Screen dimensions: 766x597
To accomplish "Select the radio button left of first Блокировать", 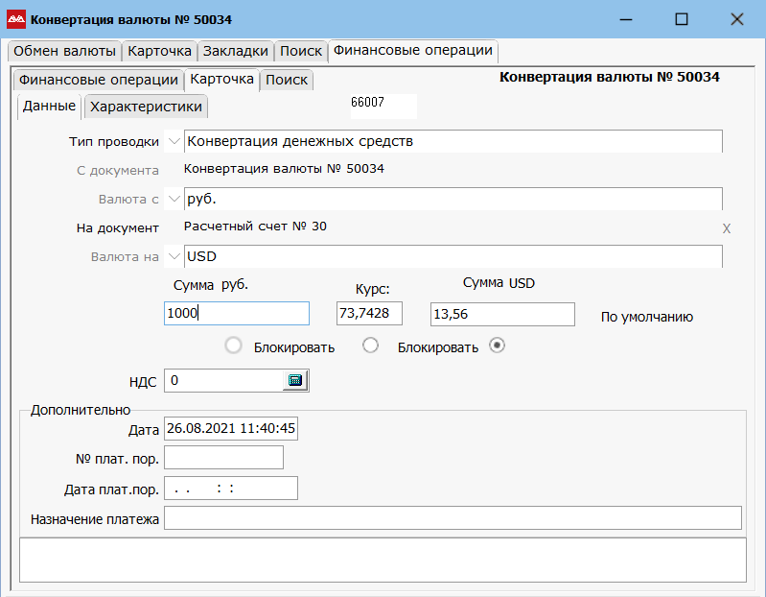I will (x=234, y=346).
